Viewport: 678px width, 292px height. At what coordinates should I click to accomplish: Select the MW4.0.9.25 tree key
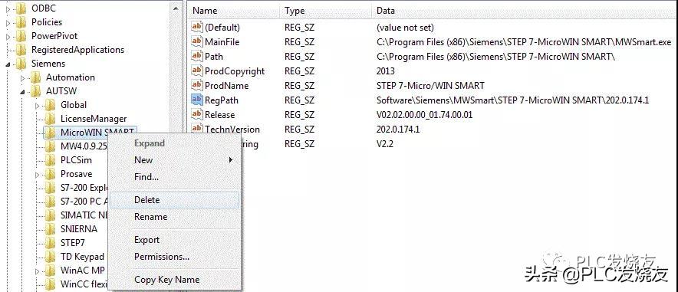point(84,146)
